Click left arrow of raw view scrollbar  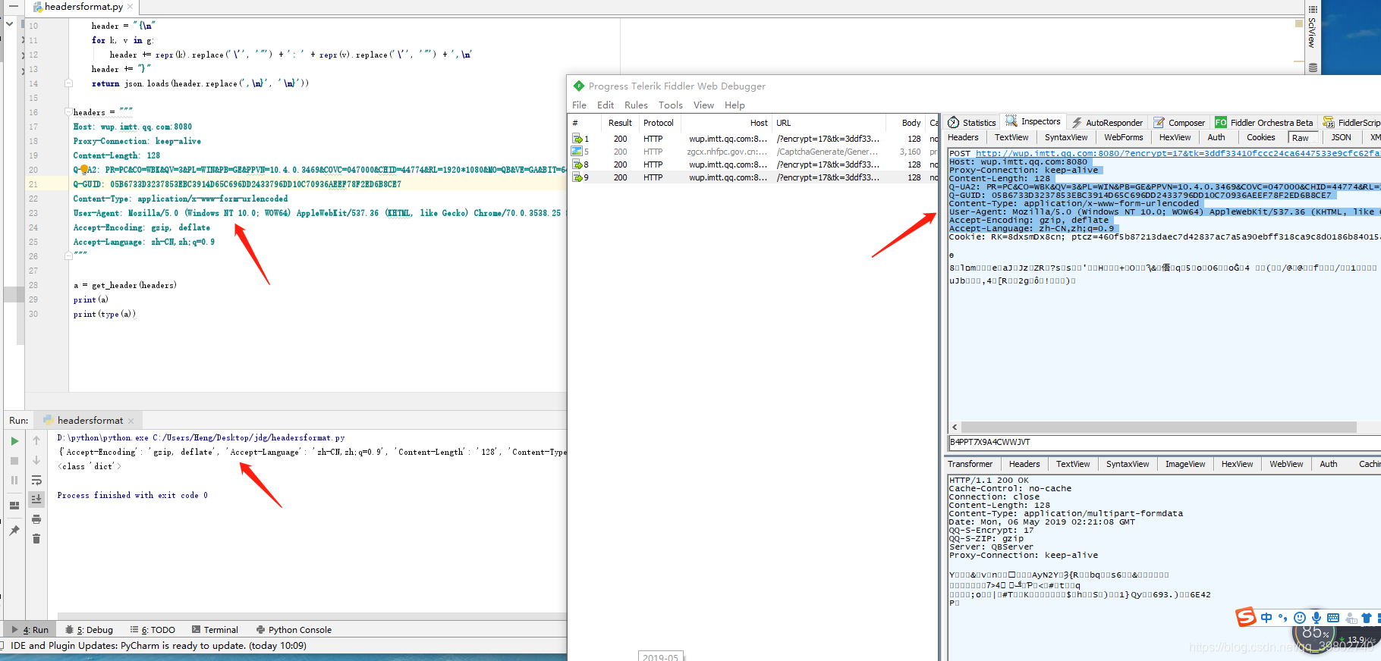pyautogui.click(x=955, y=428)
